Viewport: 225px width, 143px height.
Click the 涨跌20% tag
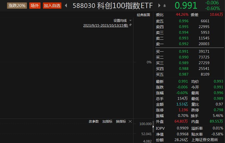[17, 6]
